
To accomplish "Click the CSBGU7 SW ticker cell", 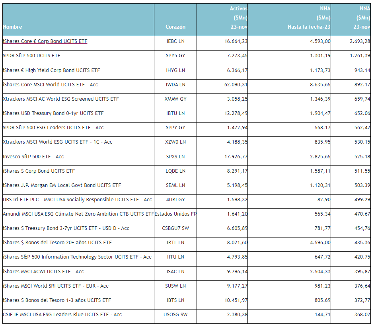I will 175,228.
